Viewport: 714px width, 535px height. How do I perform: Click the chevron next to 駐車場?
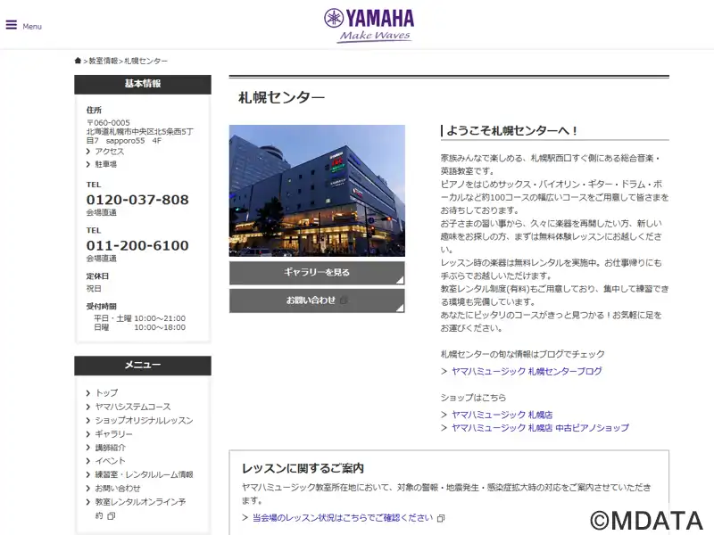88,164
